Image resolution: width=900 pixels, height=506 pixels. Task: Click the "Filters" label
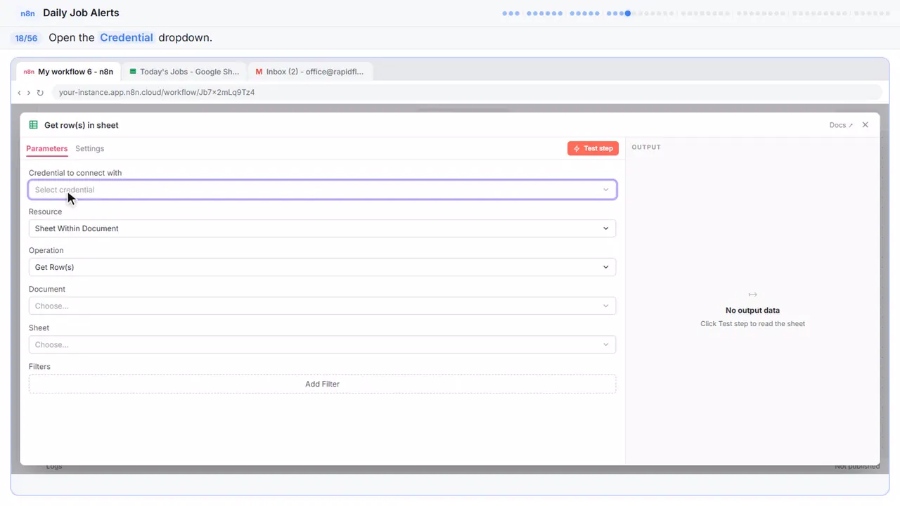pyautogui.click(x=39, y=366)
